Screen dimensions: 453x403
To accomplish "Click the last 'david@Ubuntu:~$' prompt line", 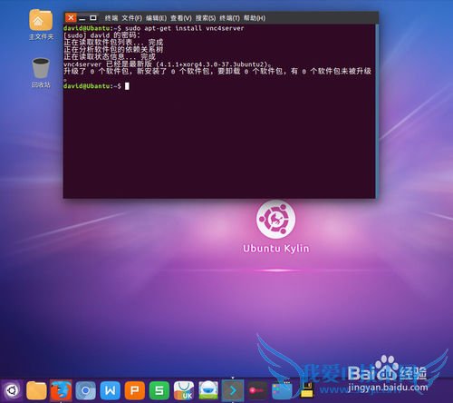I will (92, 86).
